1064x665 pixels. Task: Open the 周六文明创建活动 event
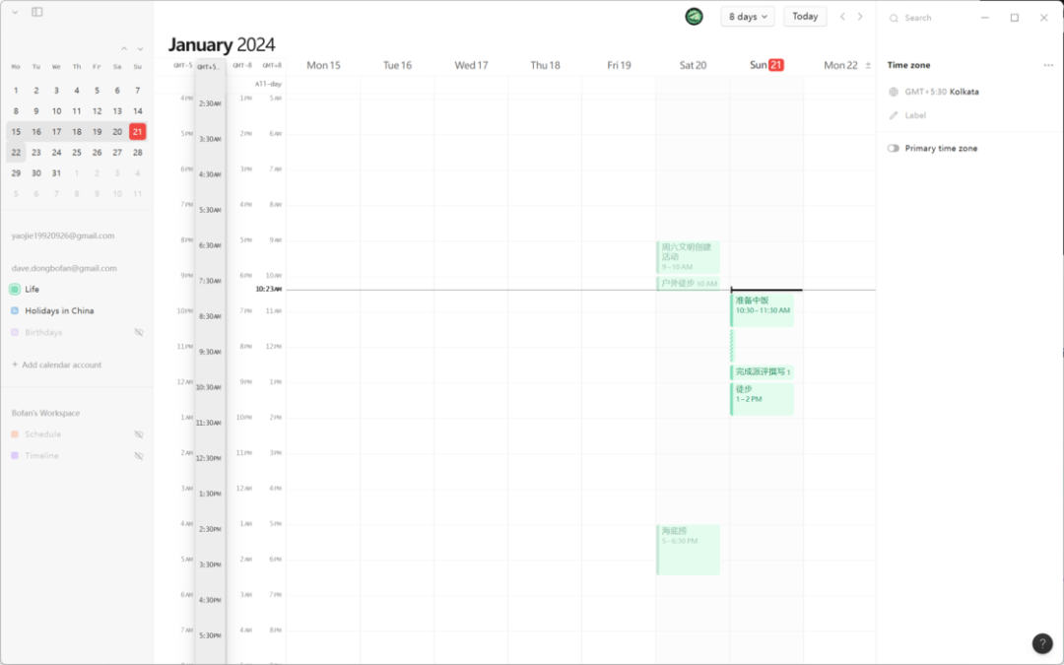(x=688, y=257)
